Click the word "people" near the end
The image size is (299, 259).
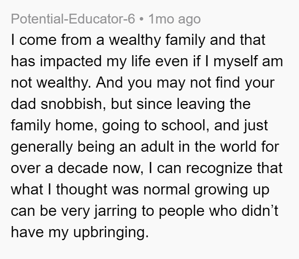[182, 212]
